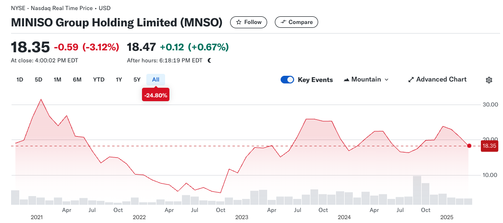503x223 pixels.
Task: Click the 18.47 after-hours price
Action: [142, 47]
